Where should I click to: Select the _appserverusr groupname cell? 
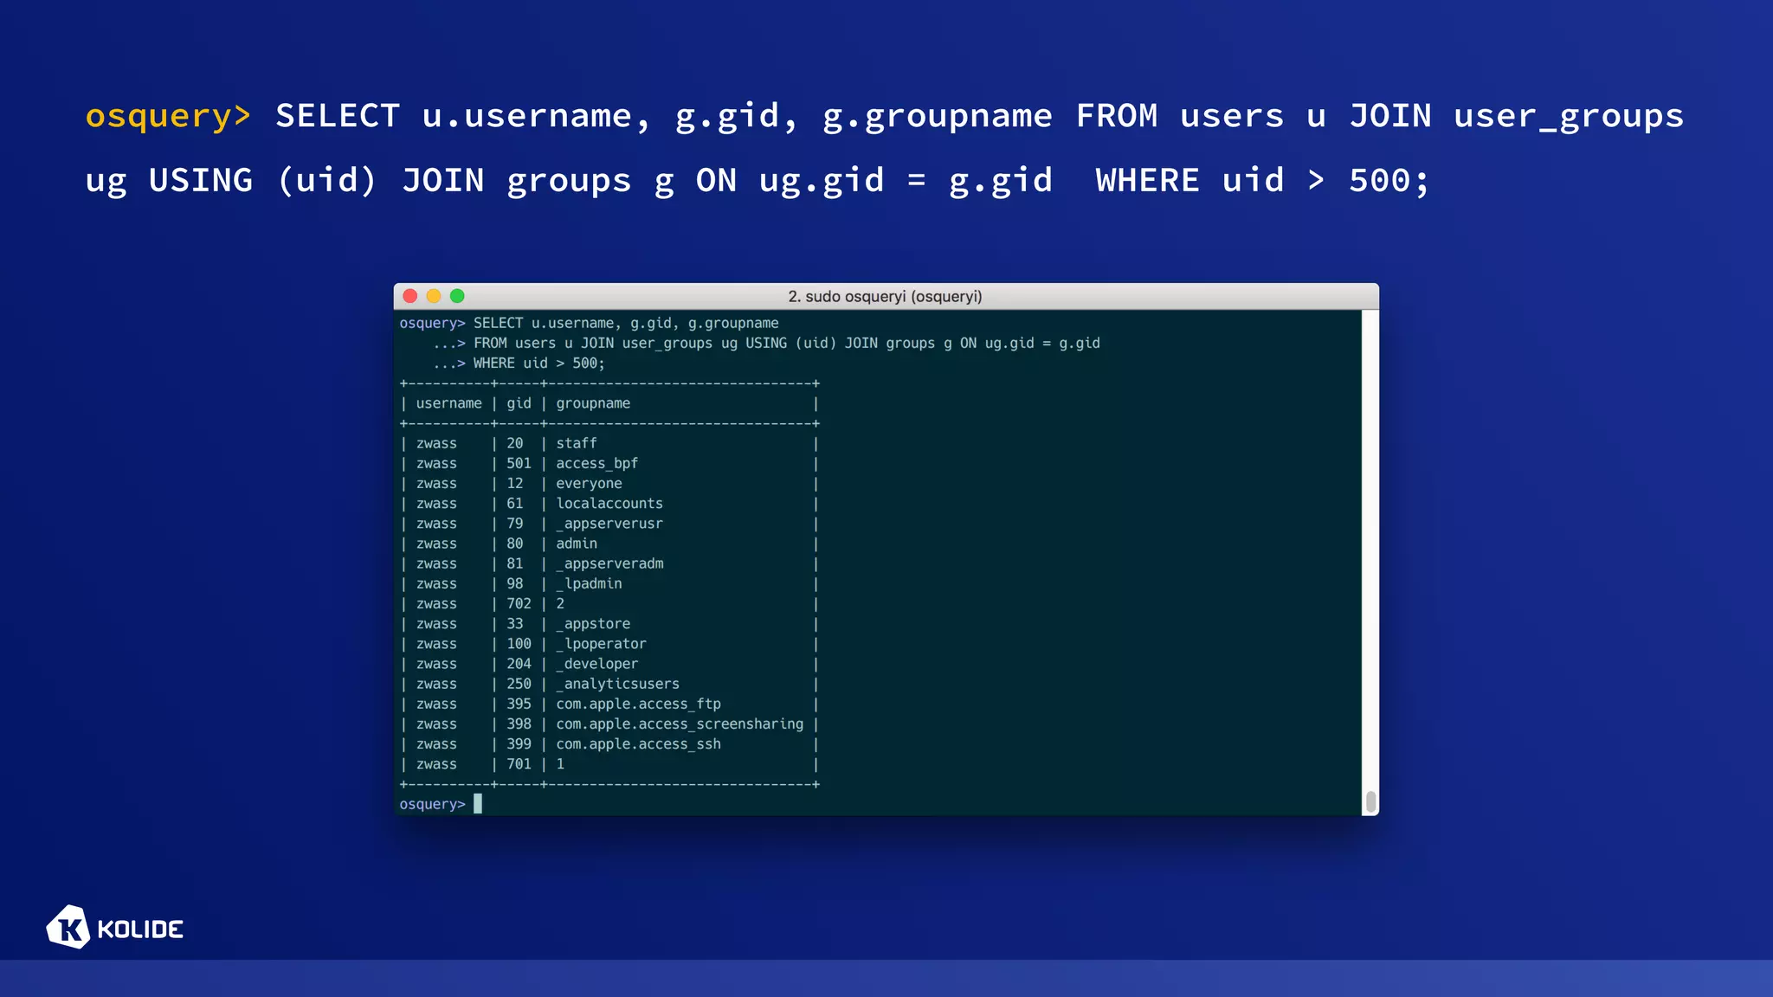[609, 524]
